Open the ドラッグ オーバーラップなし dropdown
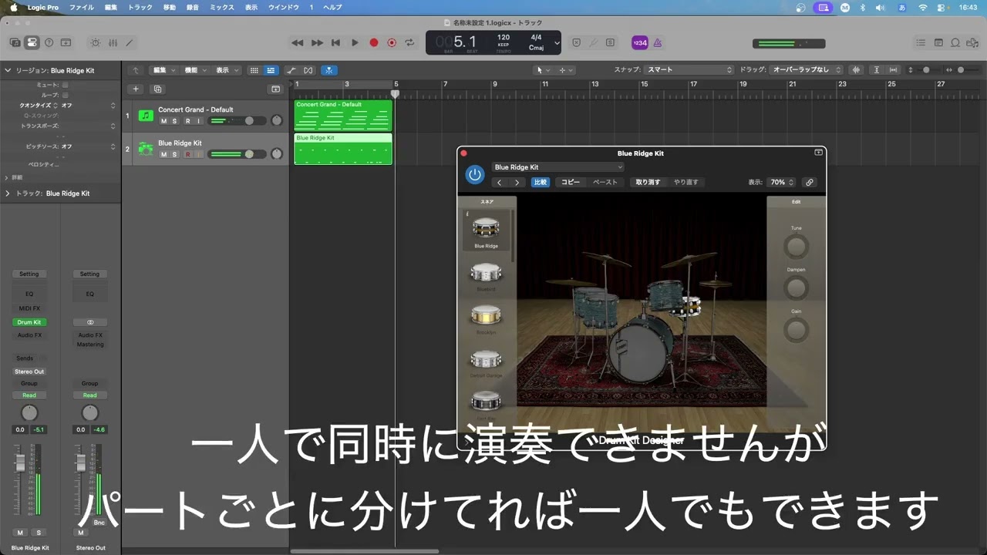Image resolution: width=987 pixels, height=555 pixels. coord(807,70)
